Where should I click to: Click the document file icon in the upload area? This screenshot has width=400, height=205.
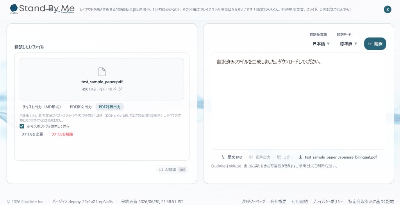102,71
